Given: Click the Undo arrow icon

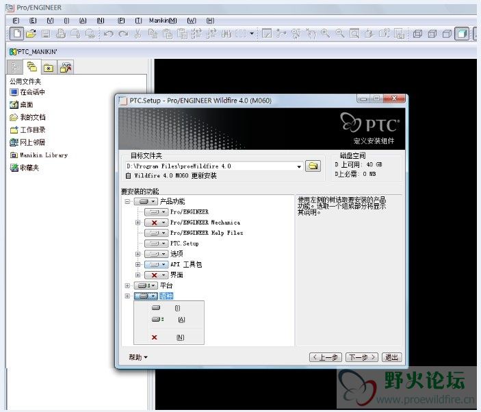Looking at the screenshot, I should pos(108,34).
